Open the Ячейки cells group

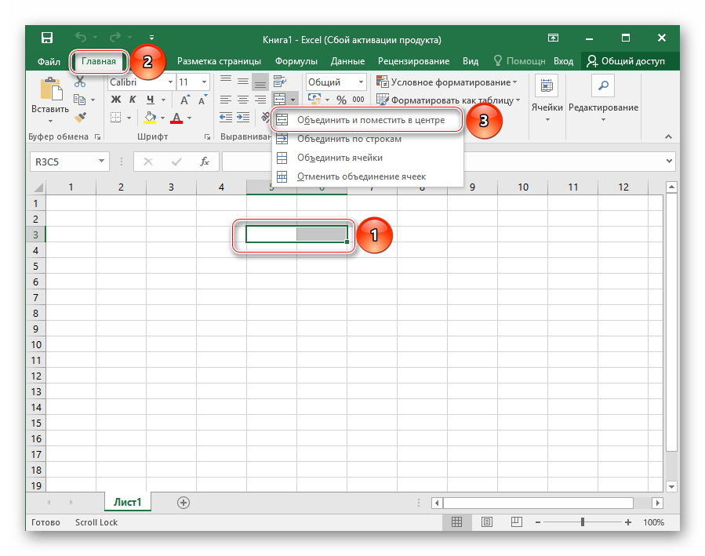(x=547, y=99)
